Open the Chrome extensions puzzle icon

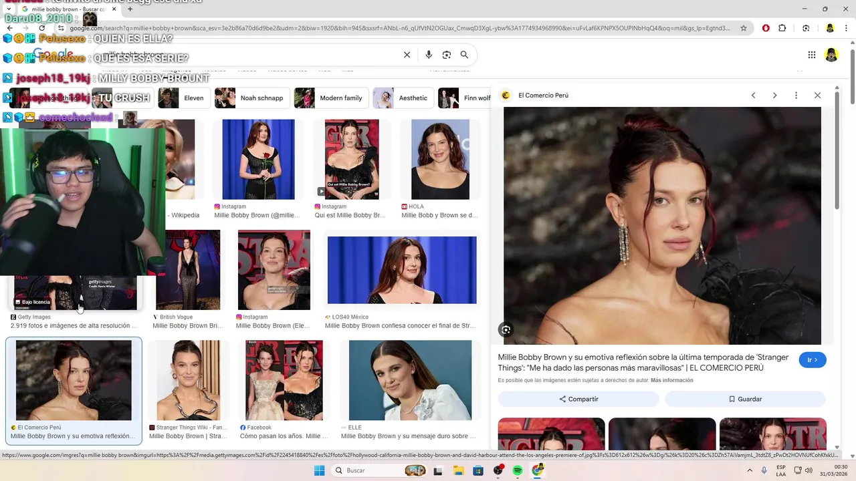[x=782, y=28]
